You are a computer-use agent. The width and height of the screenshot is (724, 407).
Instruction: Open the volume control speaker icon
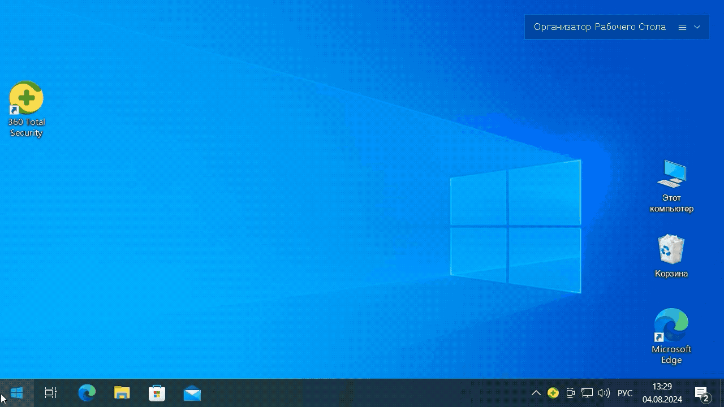pyautogui.click(x=604, y=393)
